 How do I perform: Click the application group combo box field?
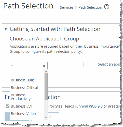pyautogui.click(x=29, y=65)
